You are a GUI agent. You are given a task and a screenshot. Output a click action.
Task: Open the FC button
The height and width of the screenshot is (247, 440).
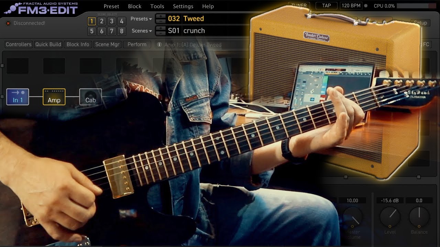point(426,44)
